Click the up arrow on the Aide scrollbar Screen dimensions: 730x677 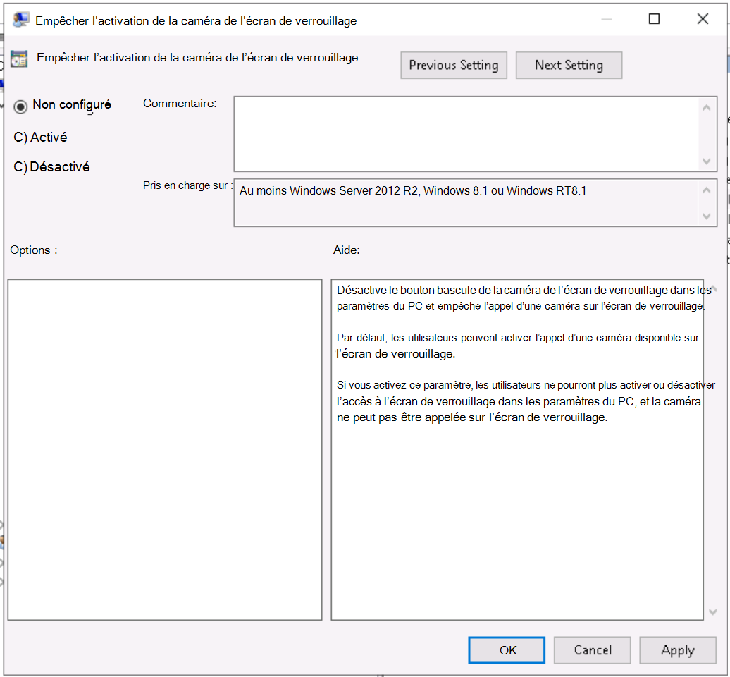click(x=713, y=287)
